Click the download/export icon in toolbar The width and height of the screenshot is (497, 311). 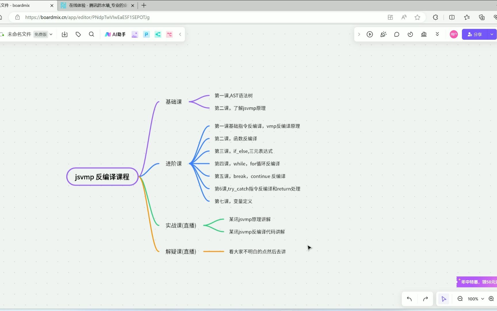click(x=65, y=34)
